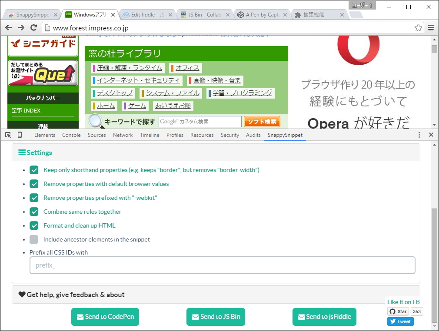Uncheck Remove properties prefixed with -webkit
Viewport: 439px width, 331px height.
click(x=34, y=198)
